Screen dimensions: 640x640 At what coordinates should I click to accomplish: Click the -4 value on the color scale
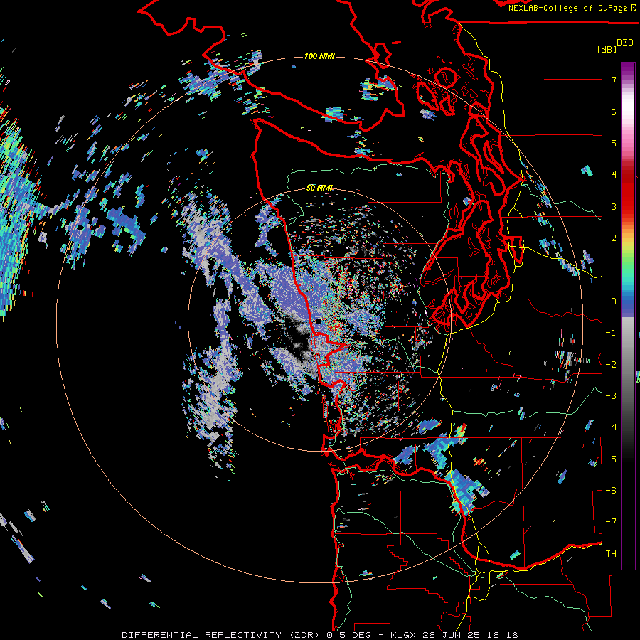(x=611, y=427)
